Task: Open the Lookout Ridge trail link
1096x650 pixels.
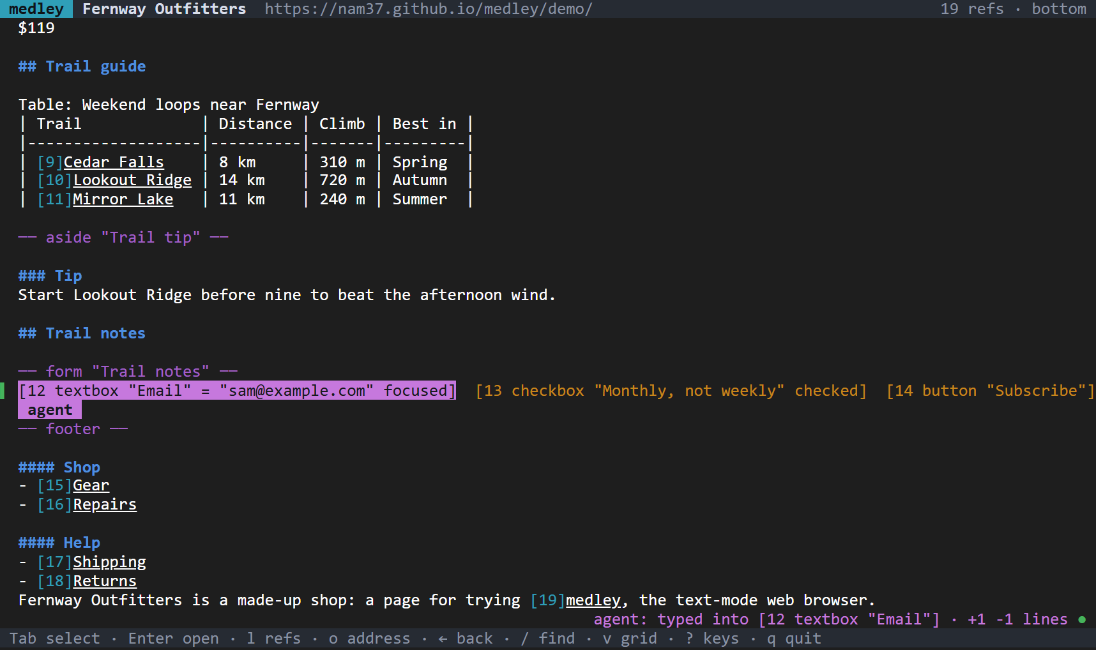Action: [x=132, y=181]
